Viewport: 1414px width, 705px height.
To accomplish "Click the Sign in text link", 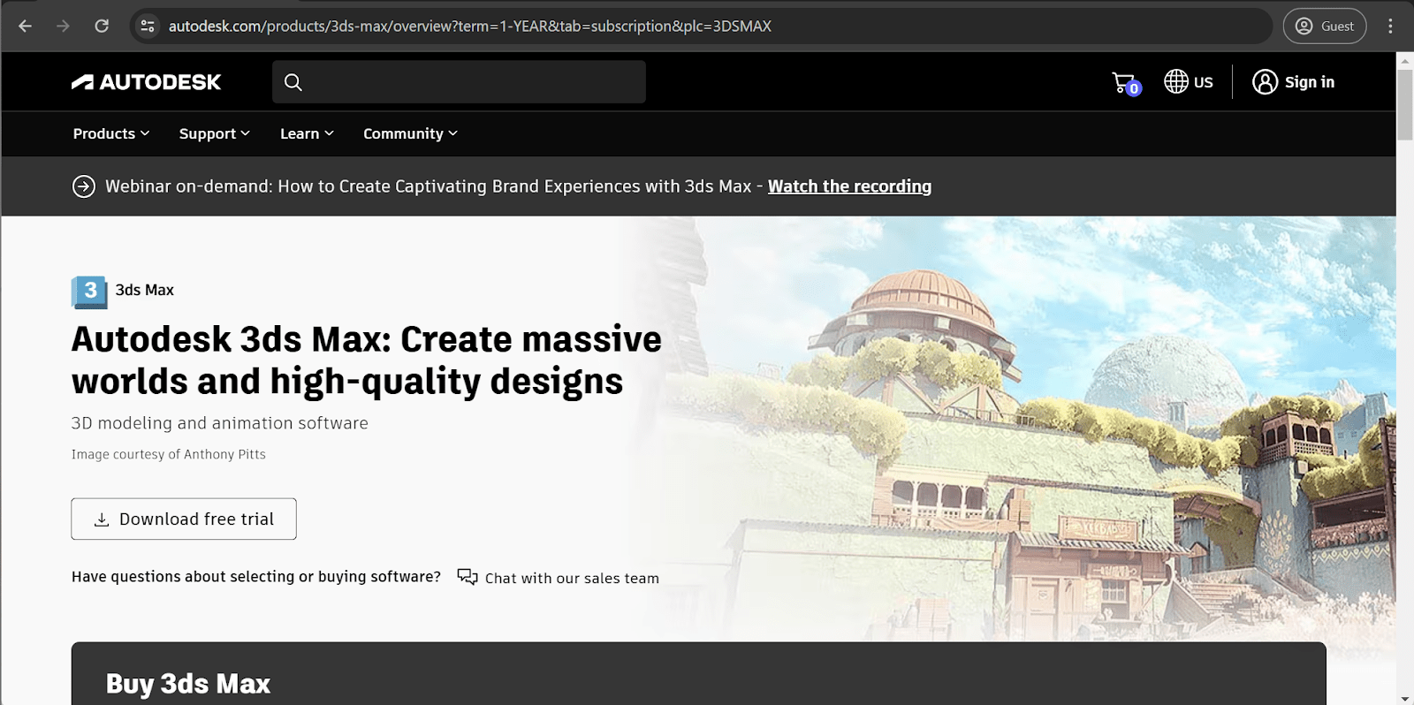I will (1310, 82).
